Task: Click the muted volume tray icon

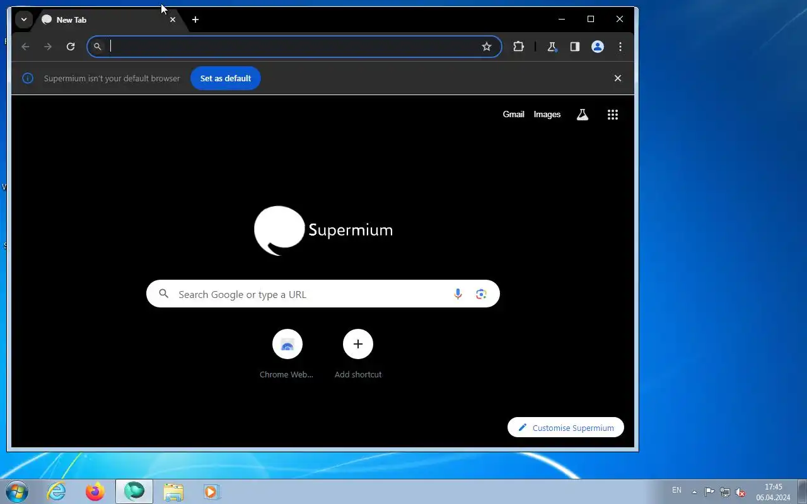Action: coord(741,492)
